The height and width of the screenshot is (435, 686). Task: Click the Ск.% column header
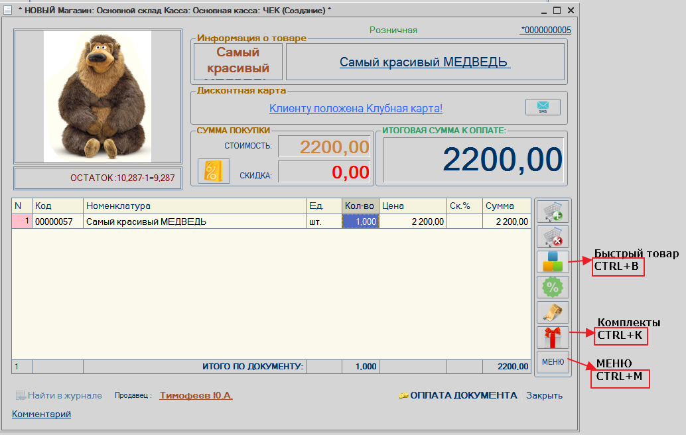464,206
